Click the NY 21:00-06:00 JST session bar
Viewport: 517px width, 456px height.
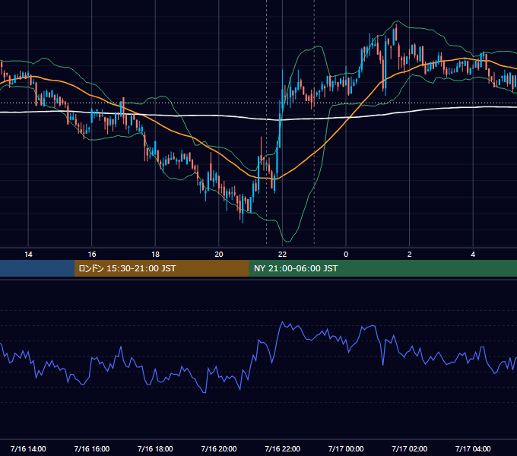point(382,268)
